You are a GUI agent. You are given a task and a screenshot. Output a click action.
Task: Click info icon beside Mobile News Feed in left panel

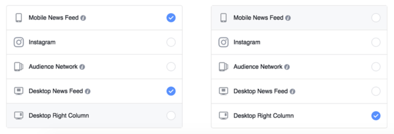pos(83,18)
